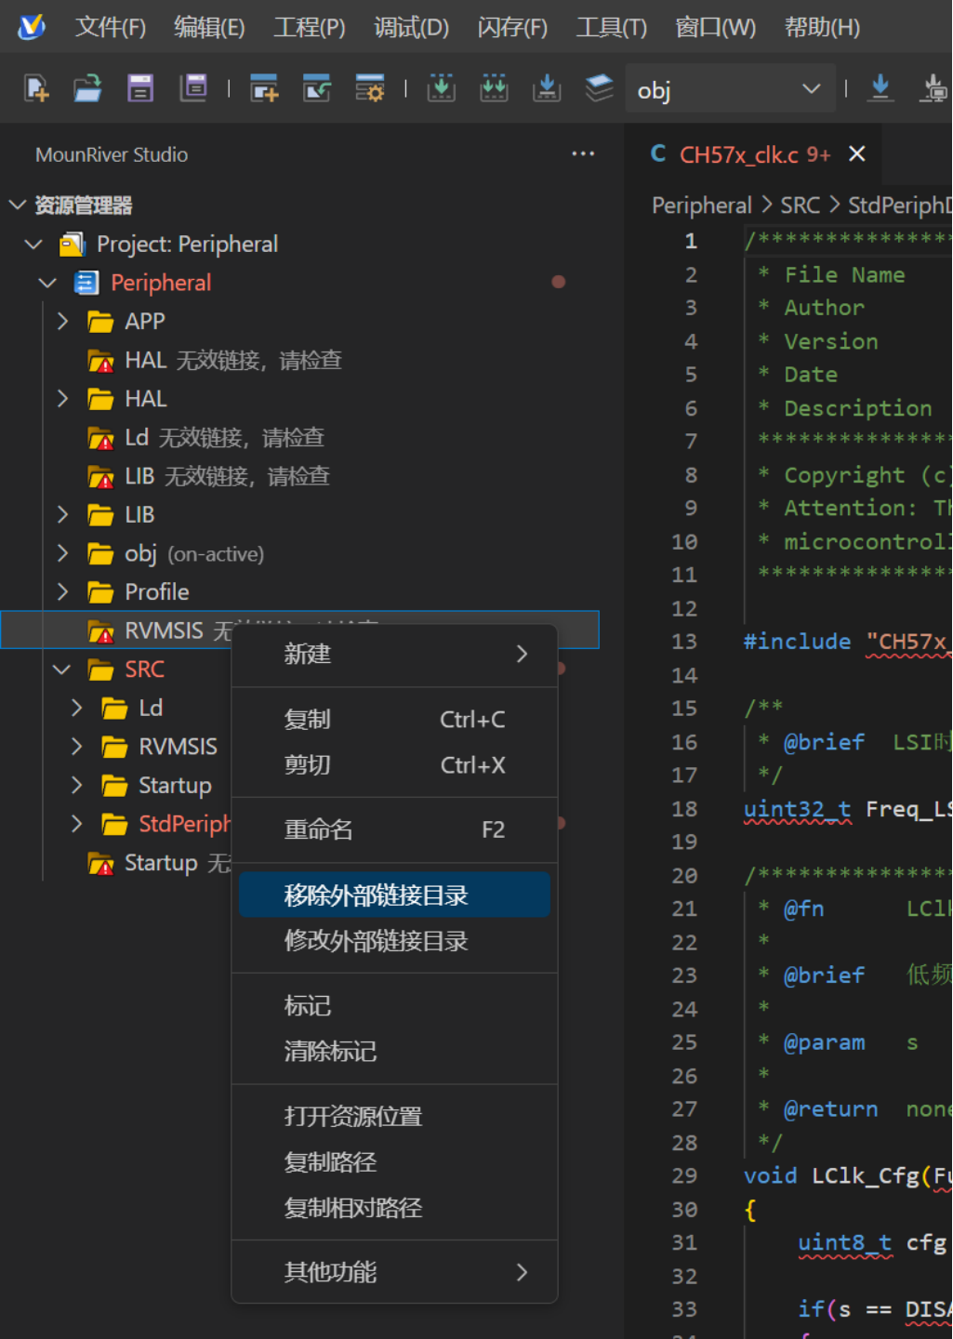Screen dimensions: 953x1339
Task: Open the obj build configuration dropdown
Action: (x=731, y=89)
